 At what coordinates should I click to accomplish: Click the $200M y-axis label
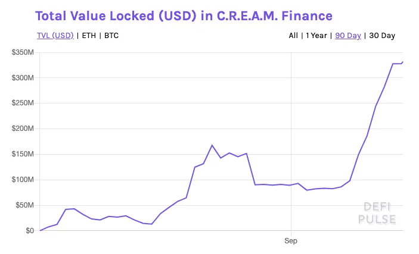(x=23, y=128)
